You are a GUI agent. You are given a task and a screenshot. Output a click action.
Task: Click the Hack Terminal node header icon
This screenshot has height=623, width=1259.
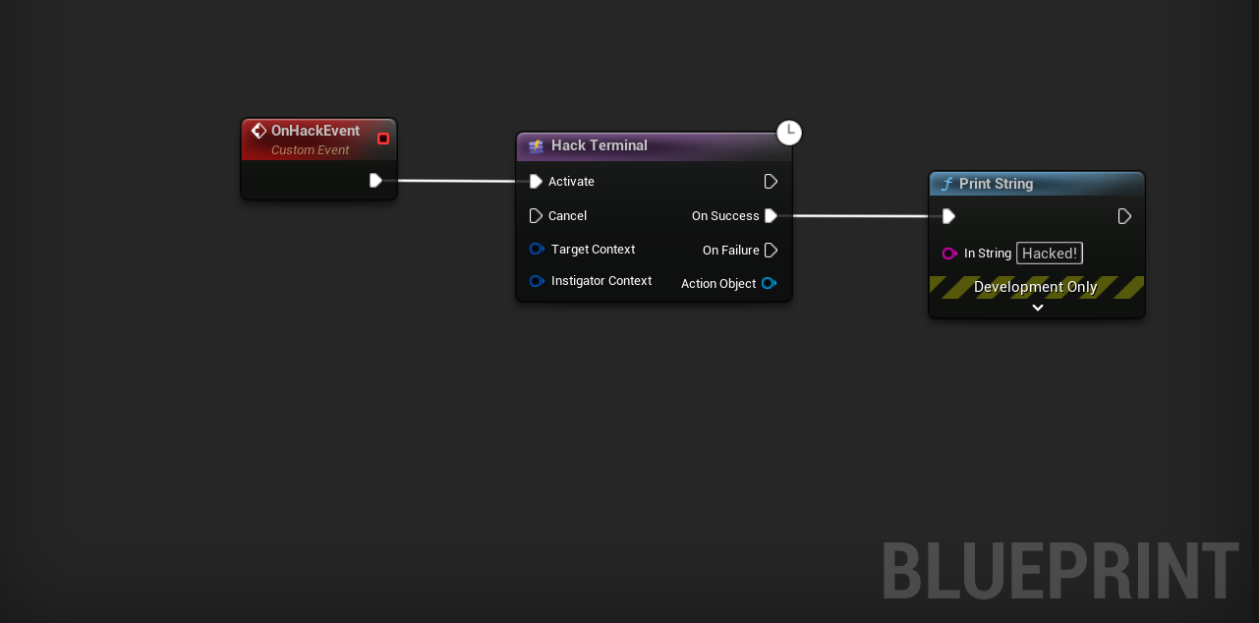(536, 146)
